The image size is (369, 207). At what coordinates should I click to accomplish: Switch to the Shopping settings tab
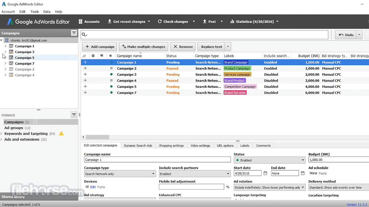pyautogui.click(x=171, y=145)
